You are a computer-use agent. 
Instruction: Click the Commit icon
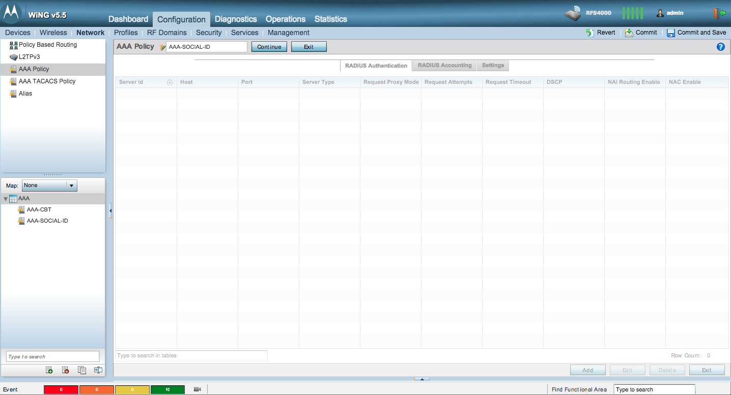[x=629, y=33]
